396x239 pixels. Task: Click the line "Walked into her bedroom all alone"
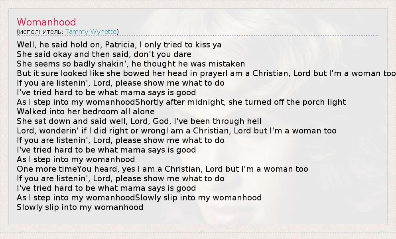(x=86, y=112)
